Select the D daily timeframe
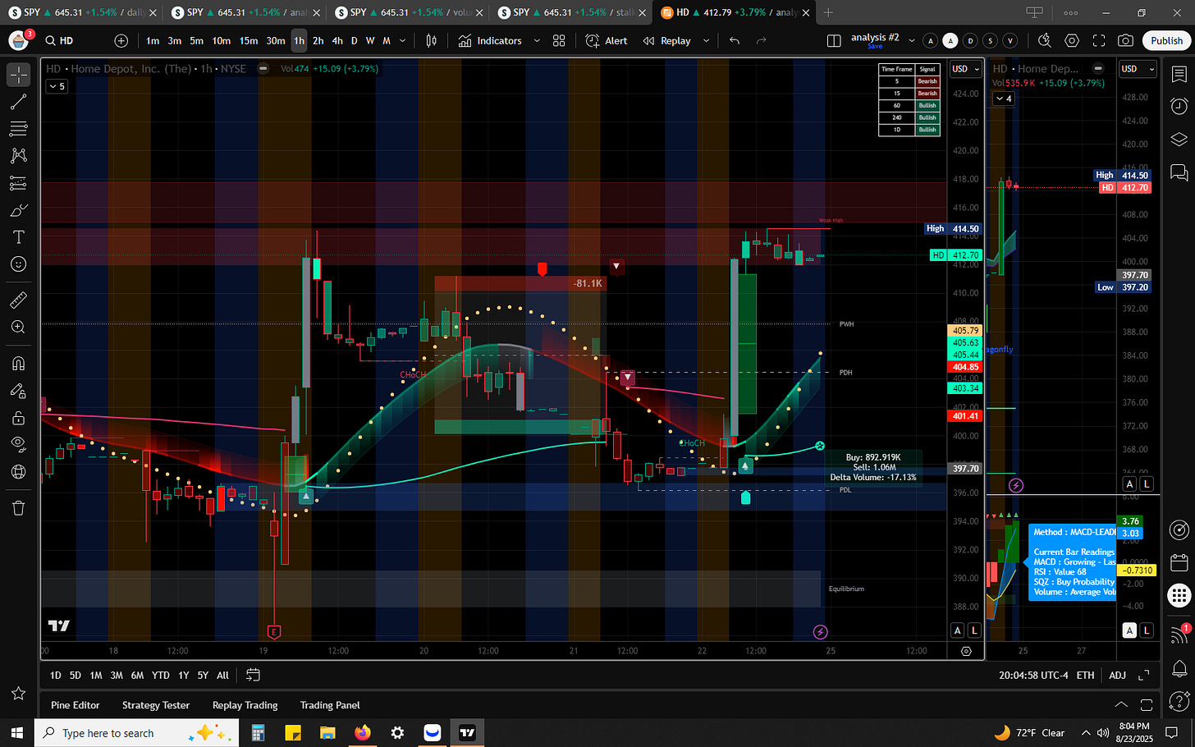This screenshot has height=747, width=1195. tap(355, 40)
